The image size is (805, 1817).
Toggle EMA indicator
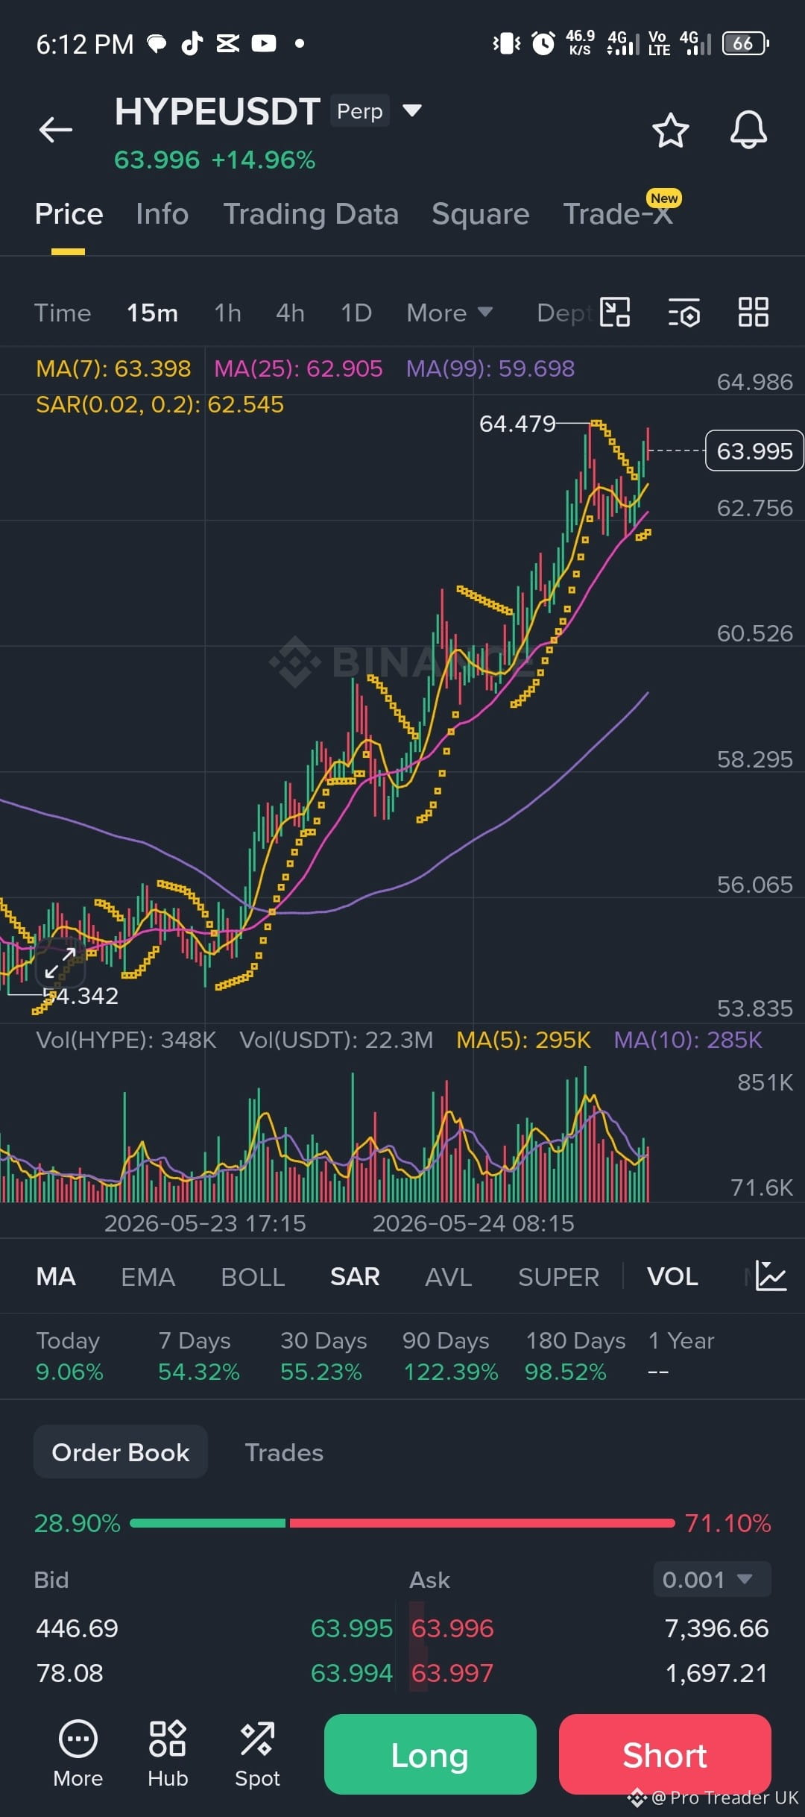point(148,1276)
